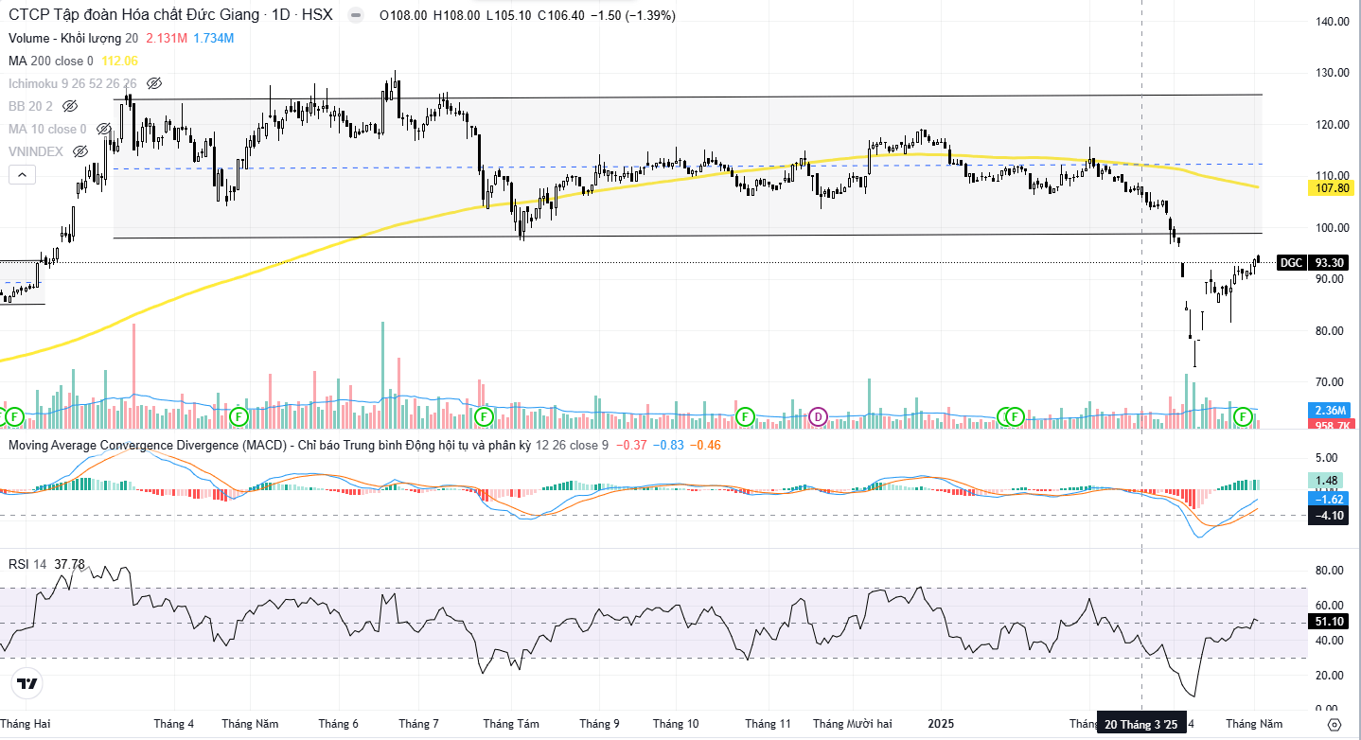The image size is (1361, 740).
Task: Select the MA 10 close 0 legend text
Action: click(x=48, y=129)
